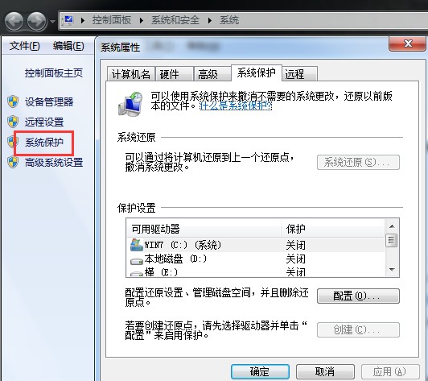Image resolution: width=428 pixels, height=381 pixels.
Task: Click the drive list scrollbar down arrow
Action: coord(392,270)
